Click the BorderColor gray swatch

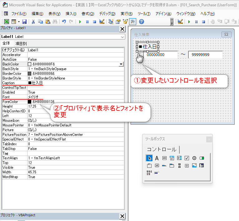pos(30,74)
